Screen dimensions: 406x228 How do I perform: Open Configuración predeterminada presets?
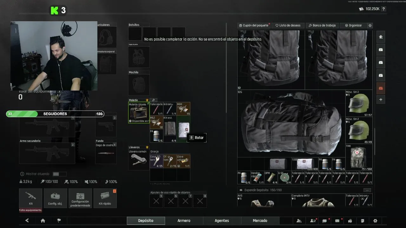[x=80, y=198]
